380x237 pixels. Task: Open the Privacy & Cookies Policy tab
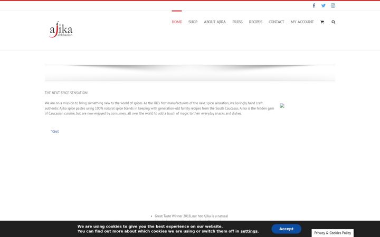332,233
